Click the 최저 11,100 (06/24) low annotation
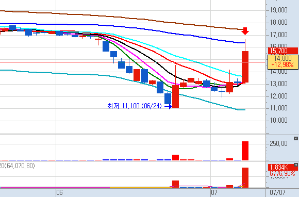 click(x=135, y=106)
